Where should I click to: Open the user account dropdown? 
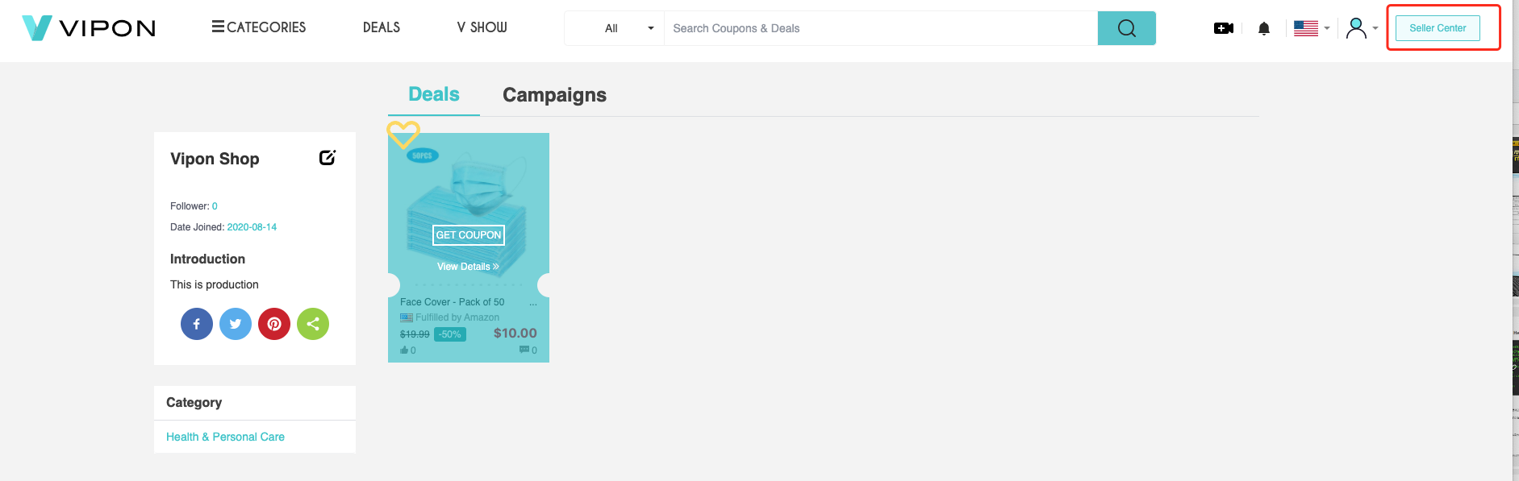[x=1362, y=28]
